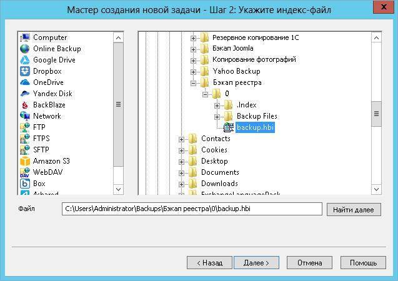Select the Cookies folder label
The width and height of the screenshot is (398, 281).
214,150
